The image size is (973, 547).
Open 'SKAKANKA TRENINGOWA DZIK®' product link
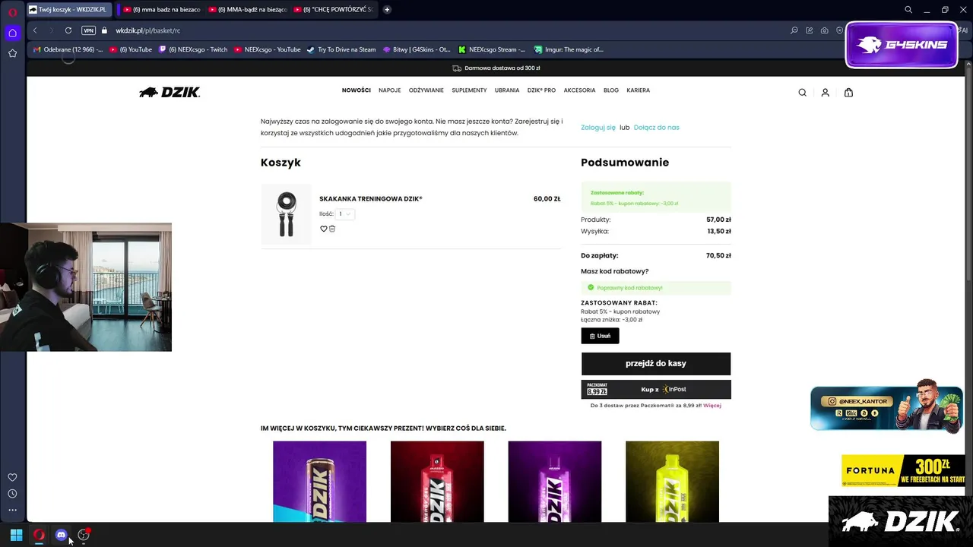click(x=370, y=199)
